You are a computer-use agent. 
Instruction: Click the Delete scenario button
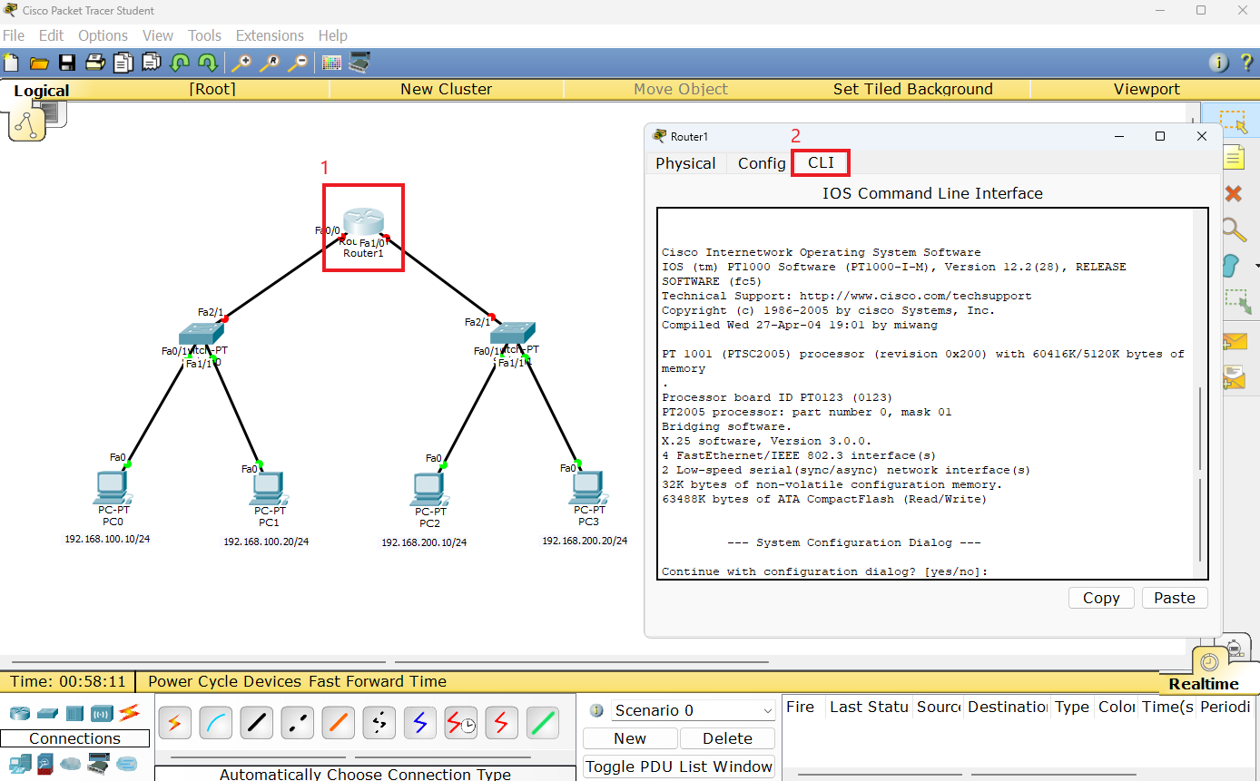point(728,738)
